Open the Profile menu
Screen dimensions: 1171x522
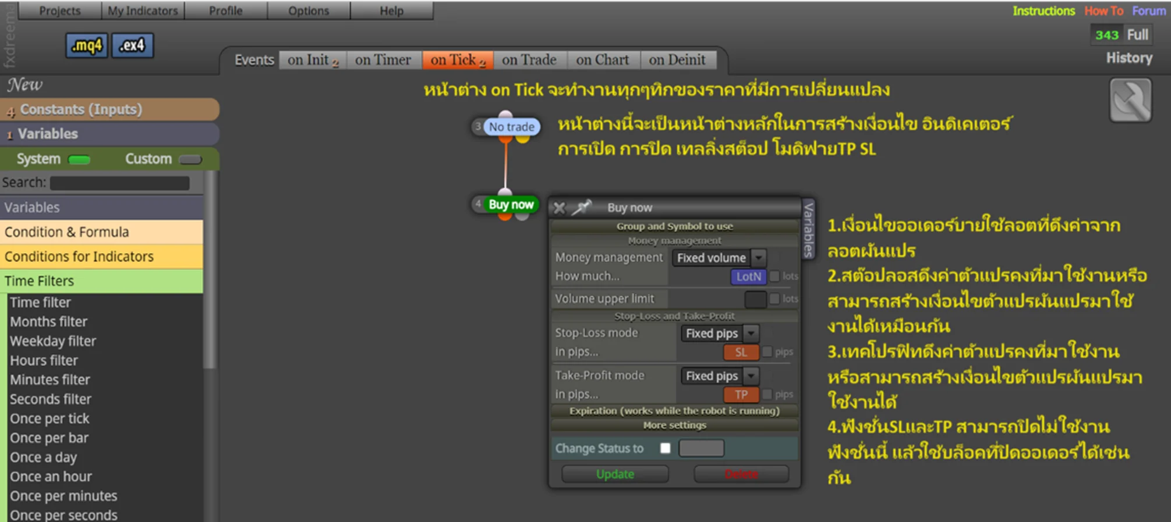point(226,10)
